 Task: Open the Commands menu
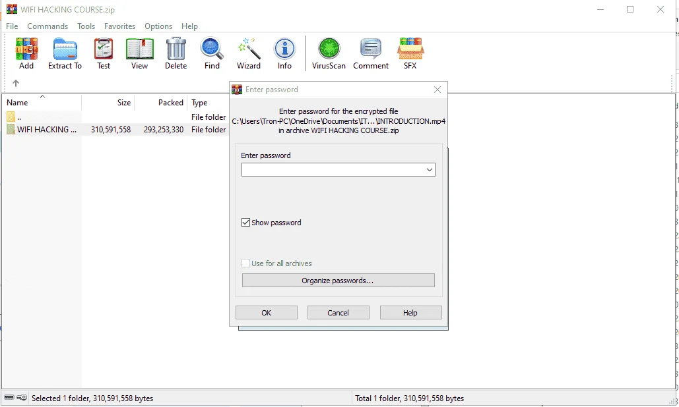point(48,26)
